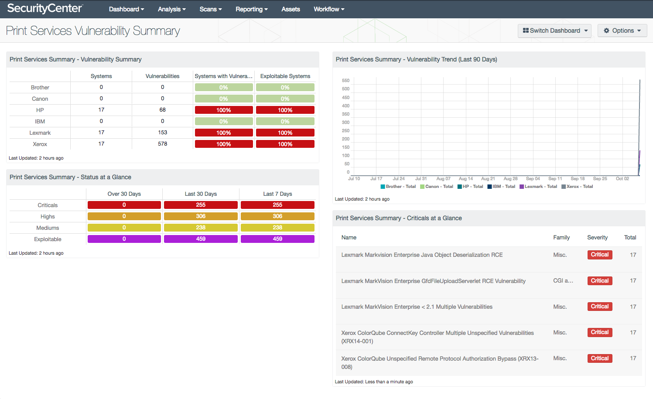The height and width of the screenshot is (399, 653).
Task: Click the Xerox - Total legend swatch
Action: (564, 187)
